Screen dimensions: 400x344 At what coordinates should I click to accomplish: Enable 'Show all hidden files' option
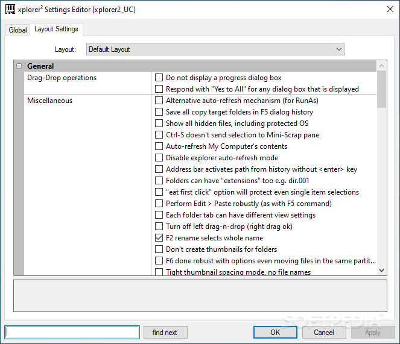tap(159, 124)
